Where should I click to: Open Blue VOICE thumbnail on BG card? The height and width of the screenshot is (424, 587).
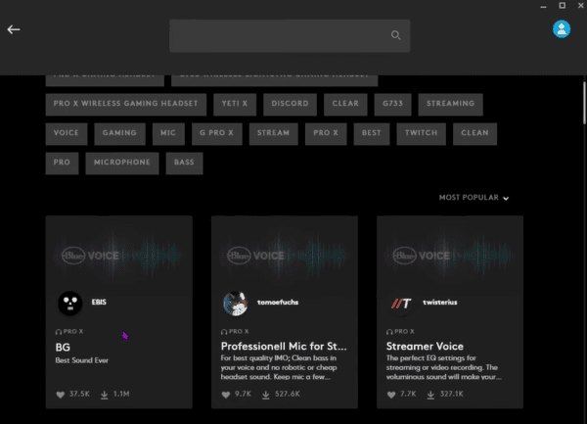(x=119, y=256)
